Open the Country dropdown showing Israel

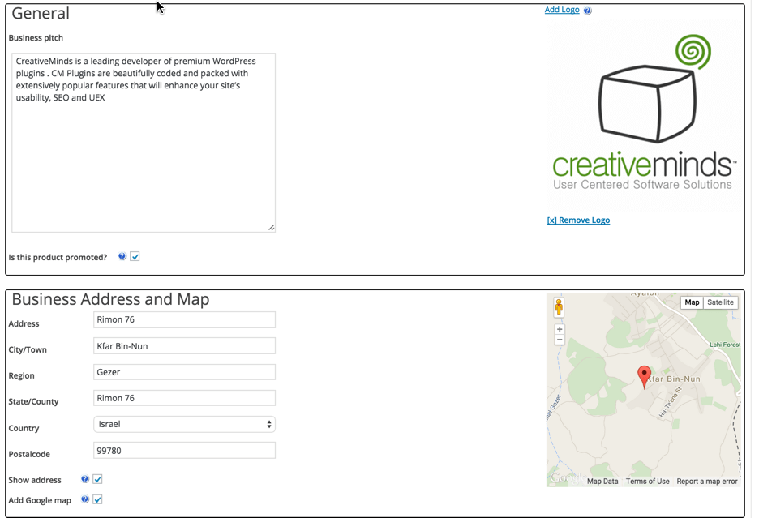click(x=184, y=424)
